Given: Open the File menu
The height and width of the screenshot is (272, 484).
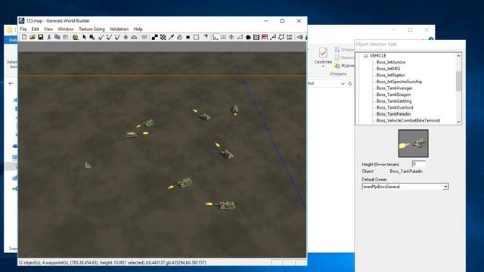Looking at the screenshot, I should [23, 29].
